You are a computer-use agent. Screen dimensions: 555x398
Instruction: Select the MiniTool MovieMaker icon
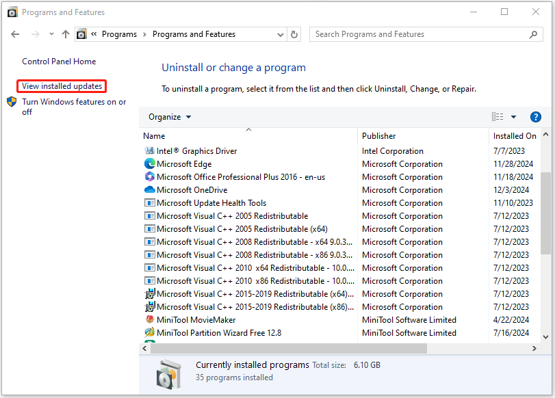(150, 319)
